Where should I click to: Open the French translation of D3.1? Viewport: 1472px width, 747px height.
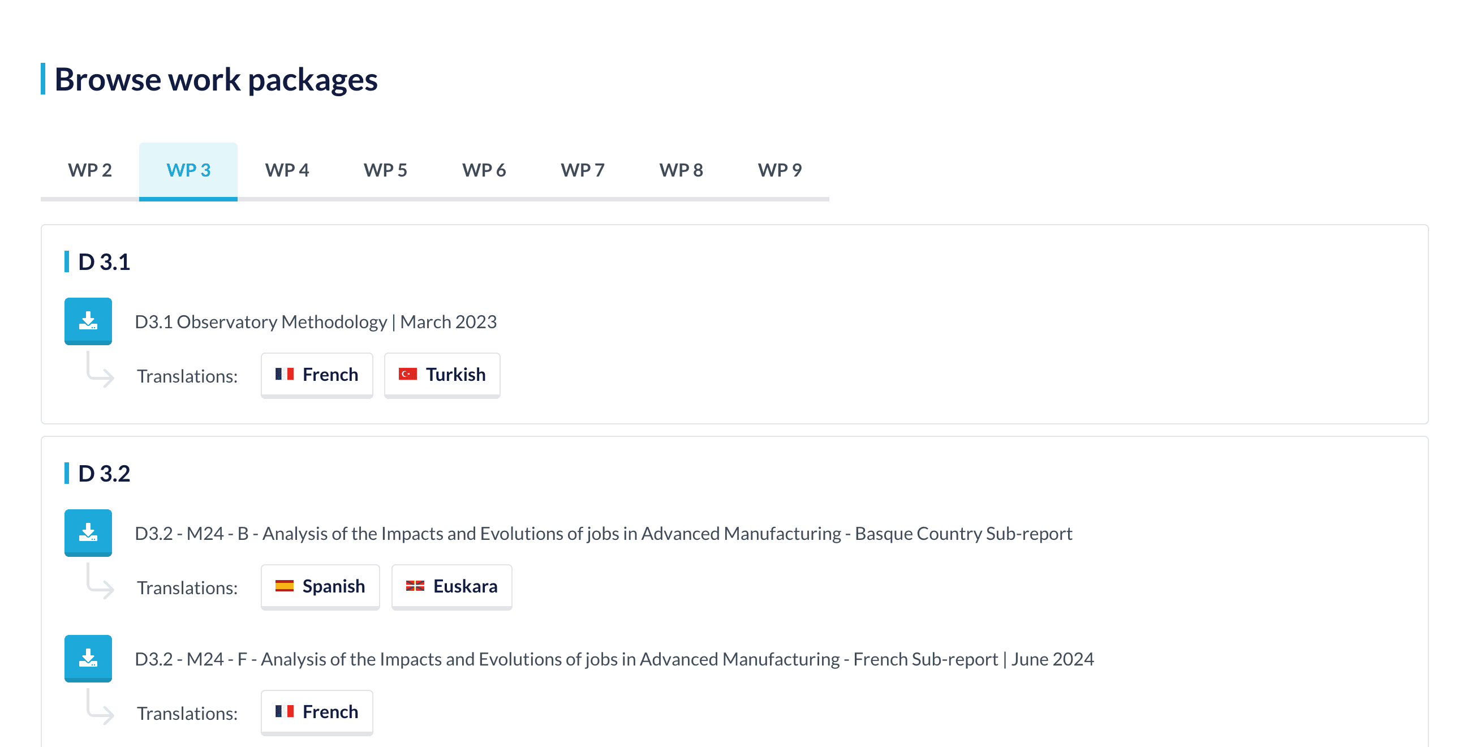click(317, 375)
